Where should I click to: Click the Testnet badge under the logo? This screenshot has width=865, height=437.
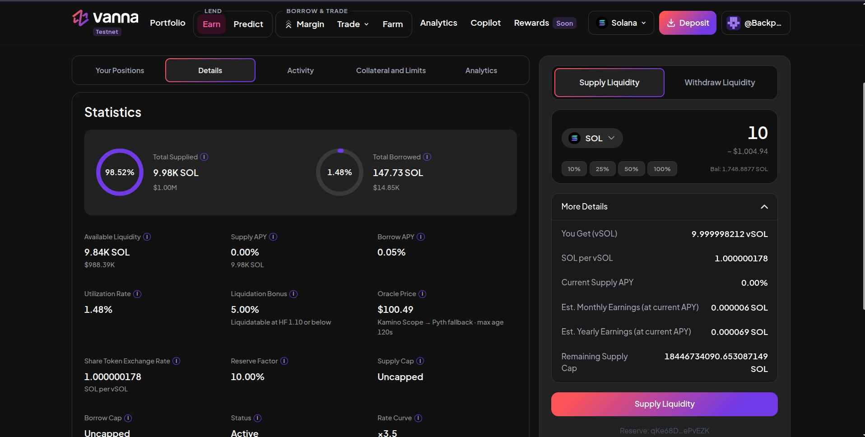tap(107, 32)
